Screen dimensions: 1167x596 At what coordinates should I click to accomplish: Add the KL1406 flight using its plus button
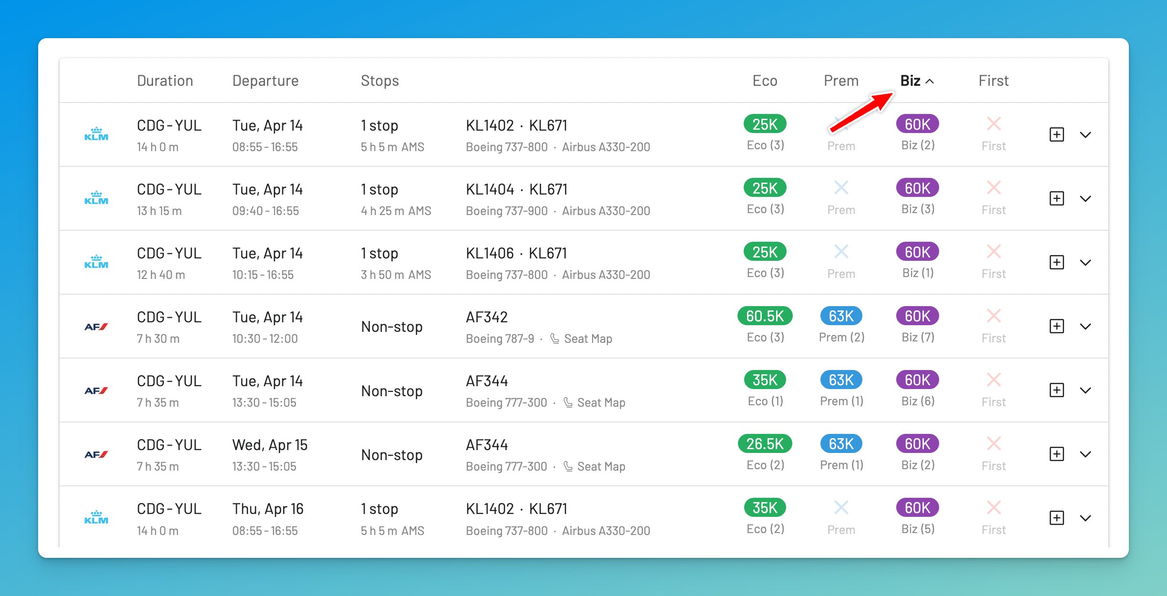1057,262
